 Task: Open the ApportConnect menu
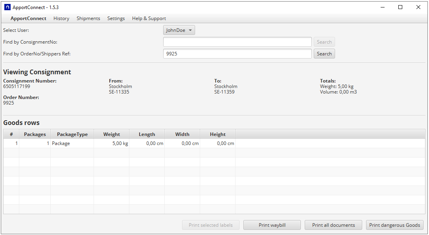pyautogui.click(x=28, y=18)
